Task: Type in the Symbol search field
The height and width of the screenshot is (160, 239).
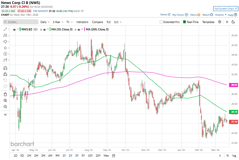Action: coord(20,22)
